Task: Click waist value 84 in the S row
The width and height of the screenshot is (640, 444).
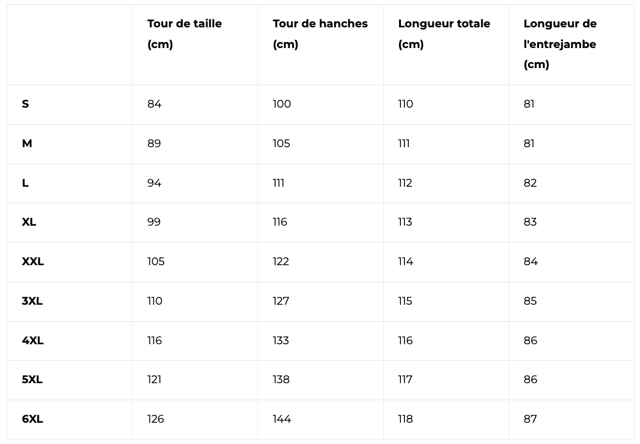Action: click(x=155, y=104)
